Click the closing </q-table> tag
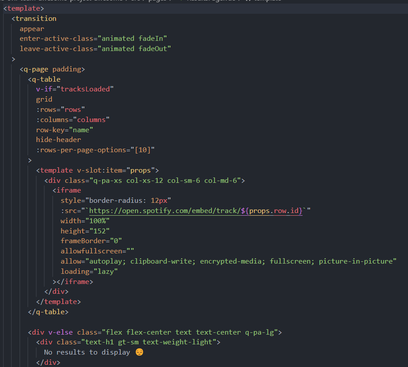 point(48,312)
